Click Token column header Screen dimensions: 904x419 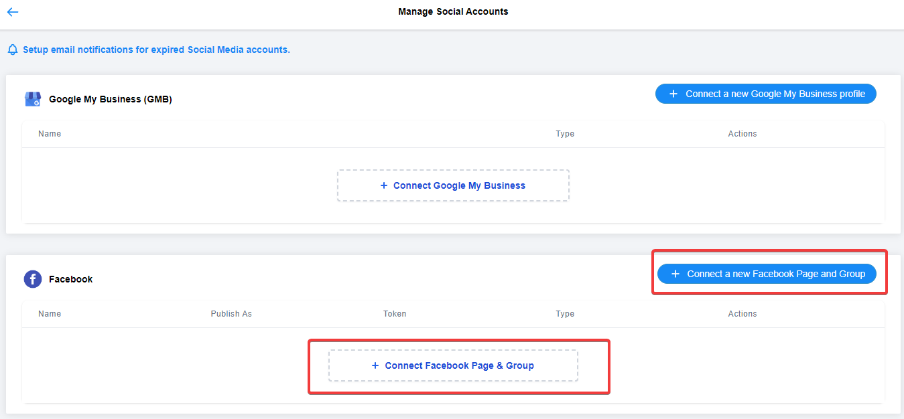click(395, 314)
